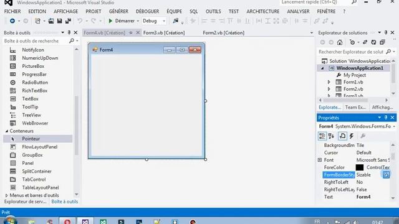This screenshot has width=399, height=224.
Task: Click the Save All toolbar icon
Action: 68,21
